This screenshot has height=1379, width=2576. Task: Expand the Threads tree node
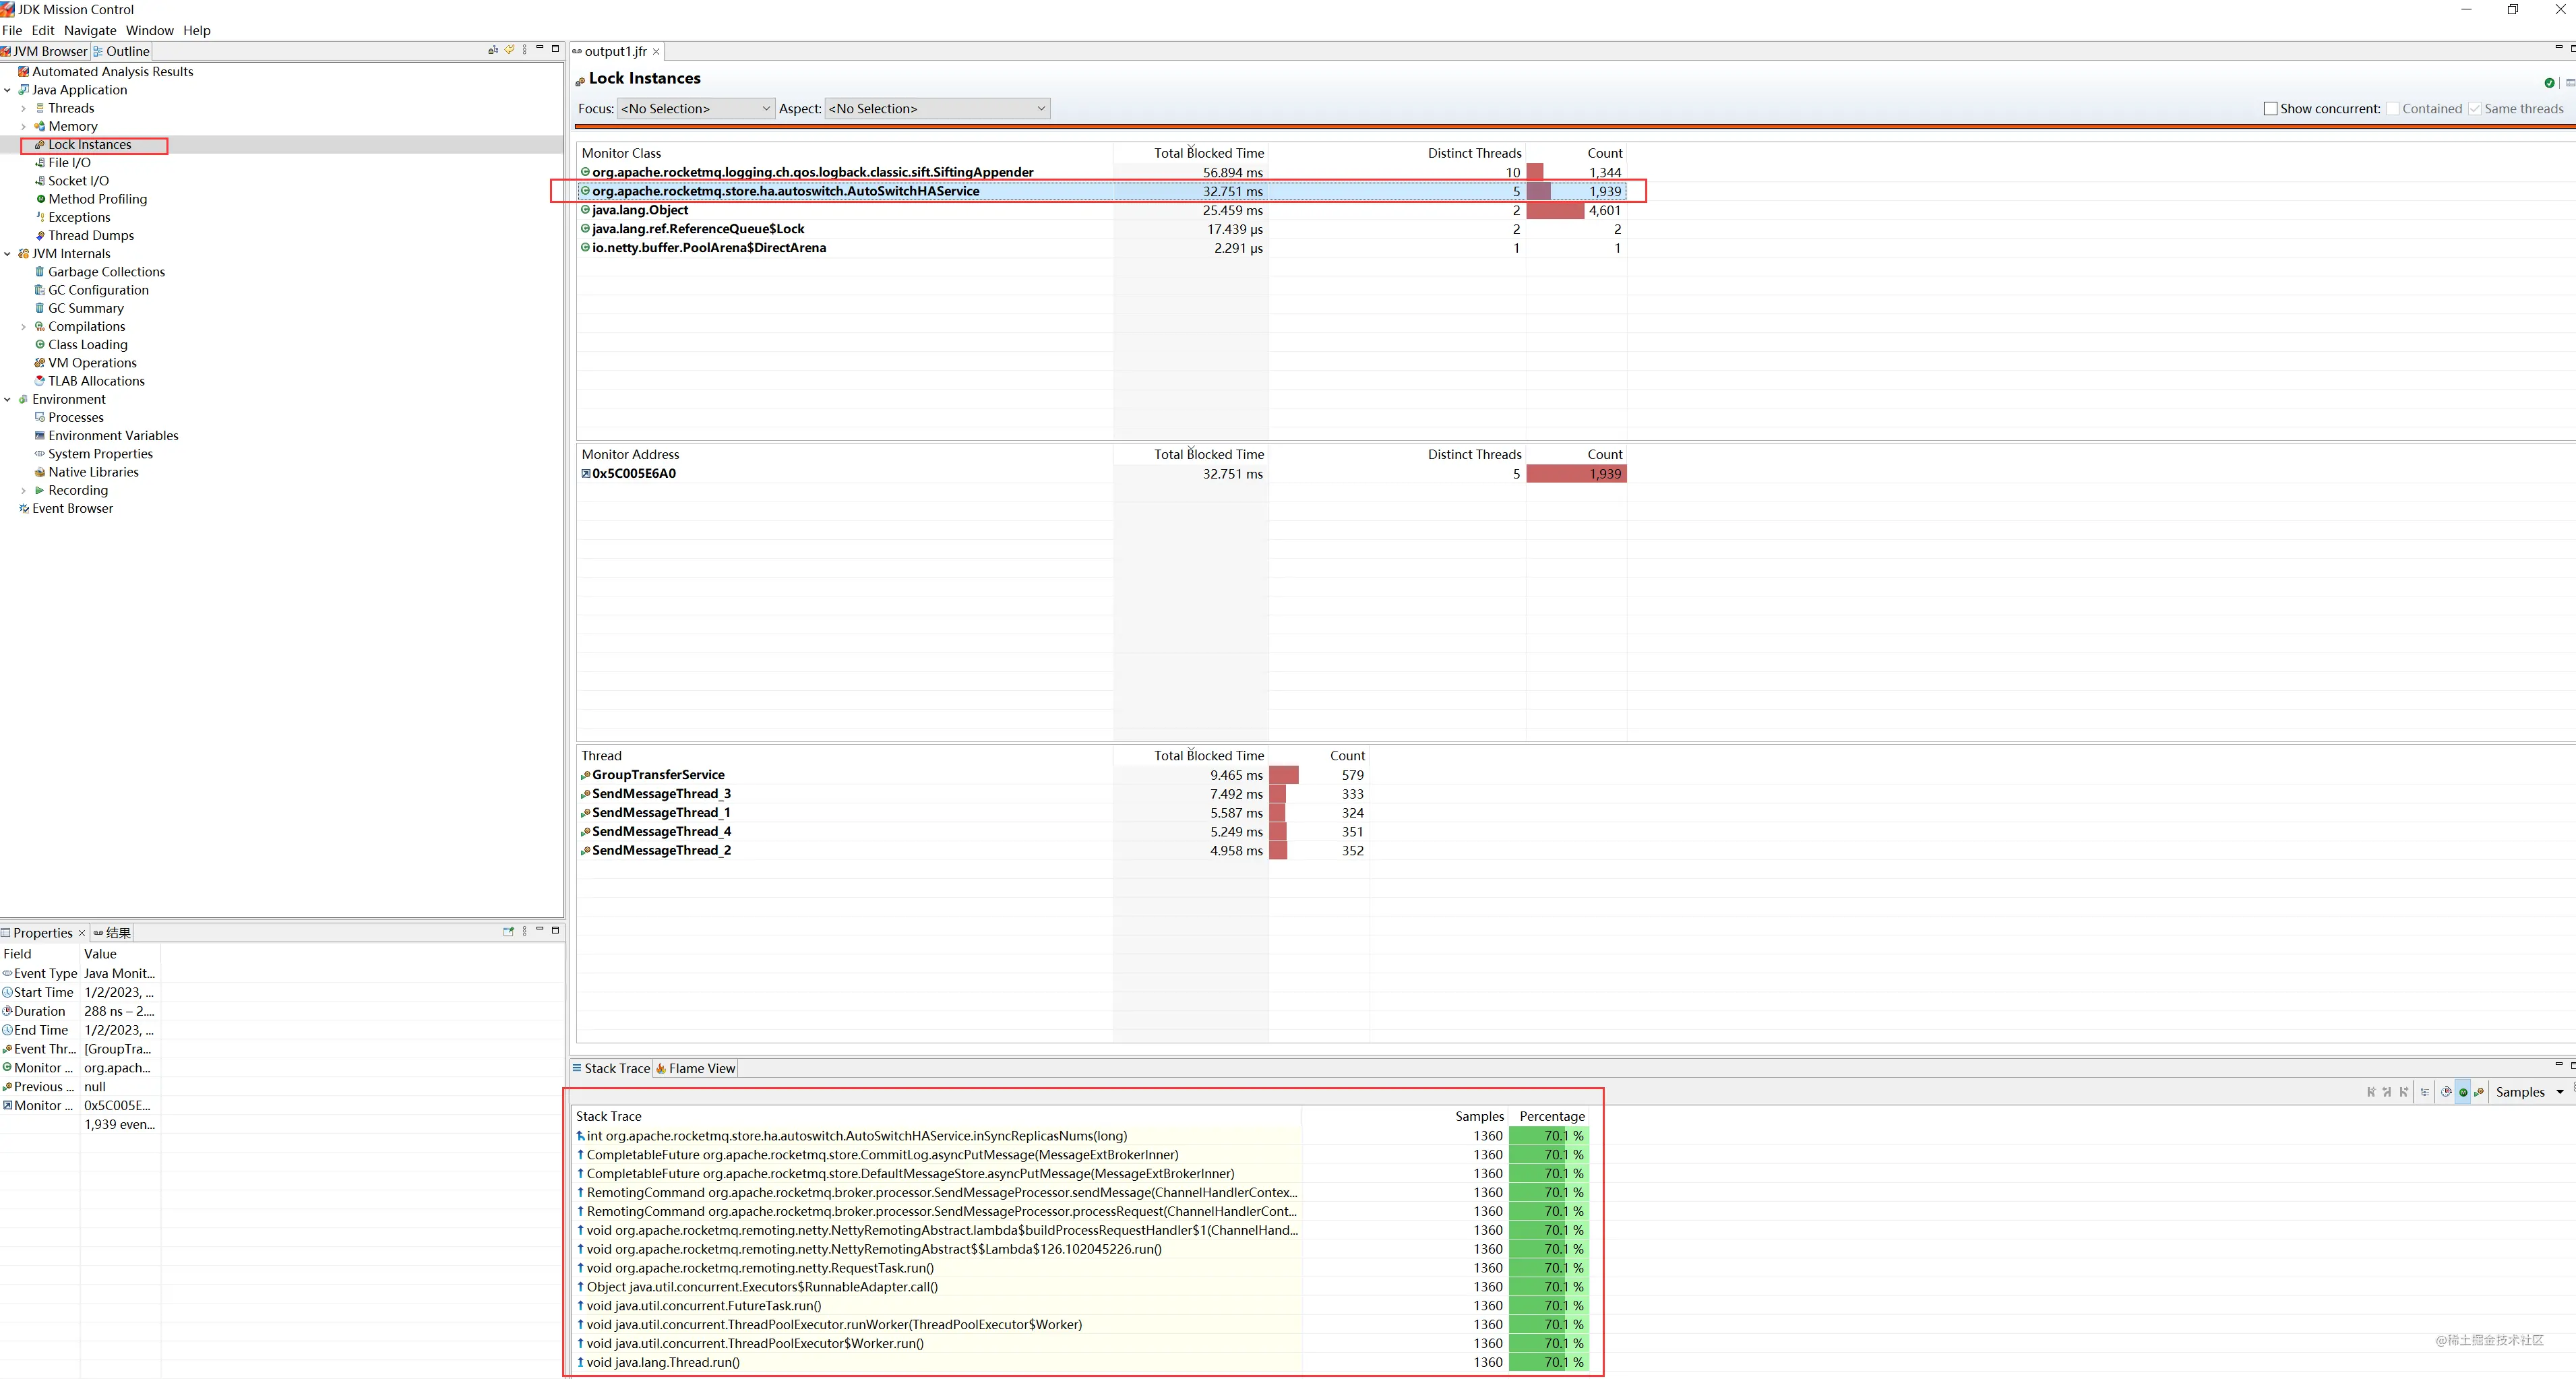(24, 108)
